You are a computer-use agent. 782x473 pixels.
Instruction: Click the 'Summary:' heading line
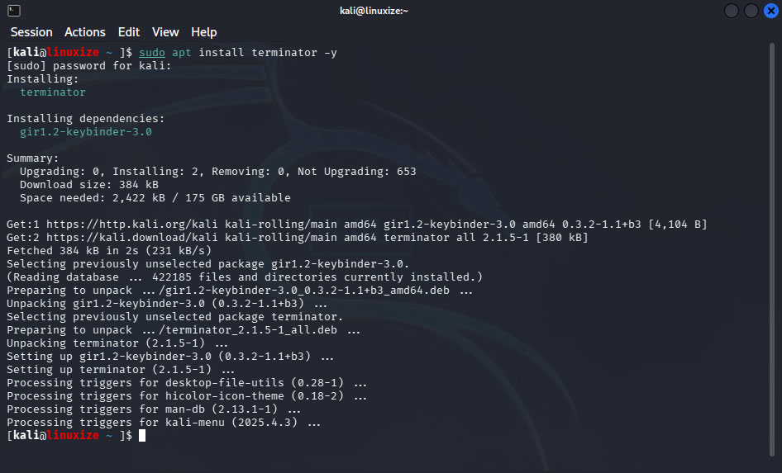(32, 158)
